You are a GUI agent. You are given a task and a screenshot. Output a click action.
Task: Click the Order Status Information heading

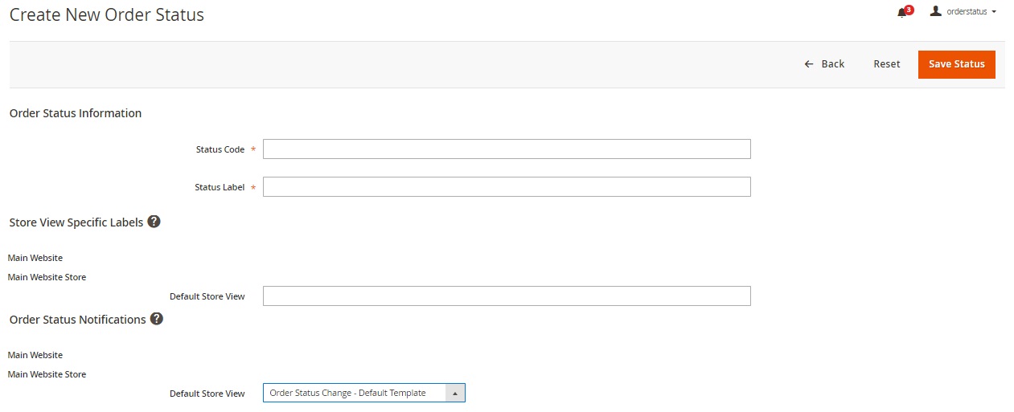click(76, 113)
